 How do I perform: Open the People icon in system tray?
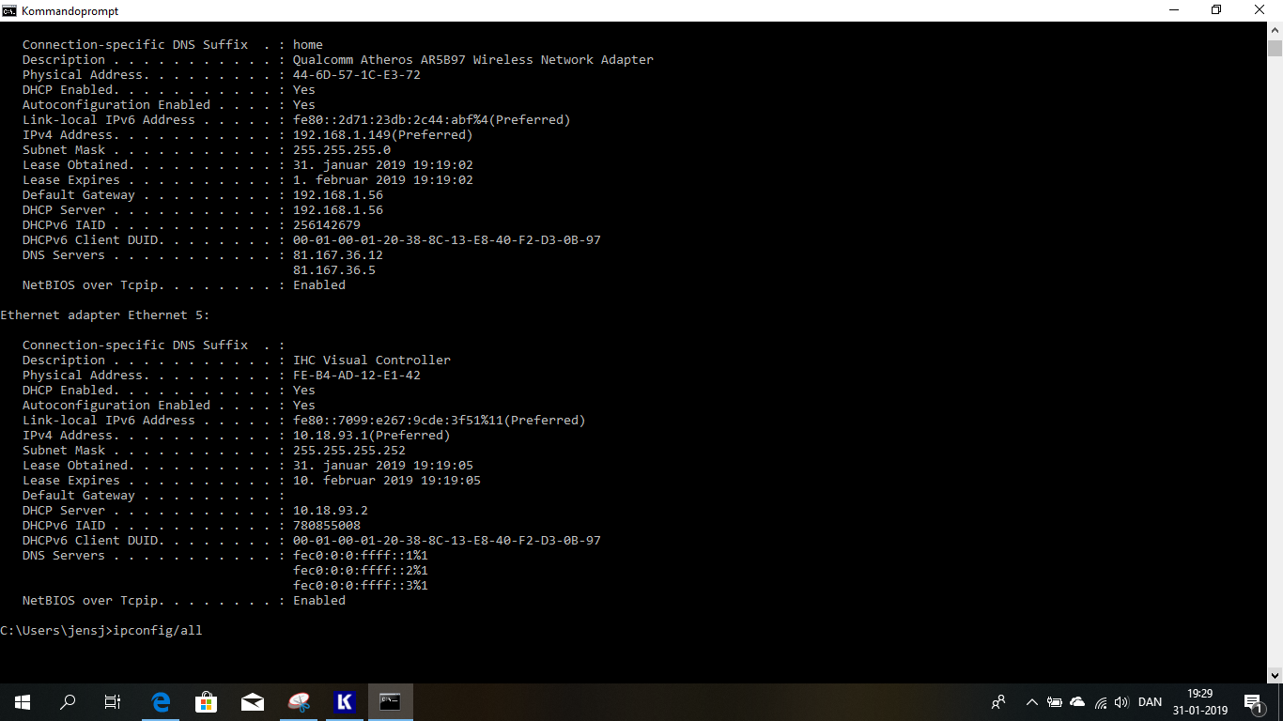998,702
